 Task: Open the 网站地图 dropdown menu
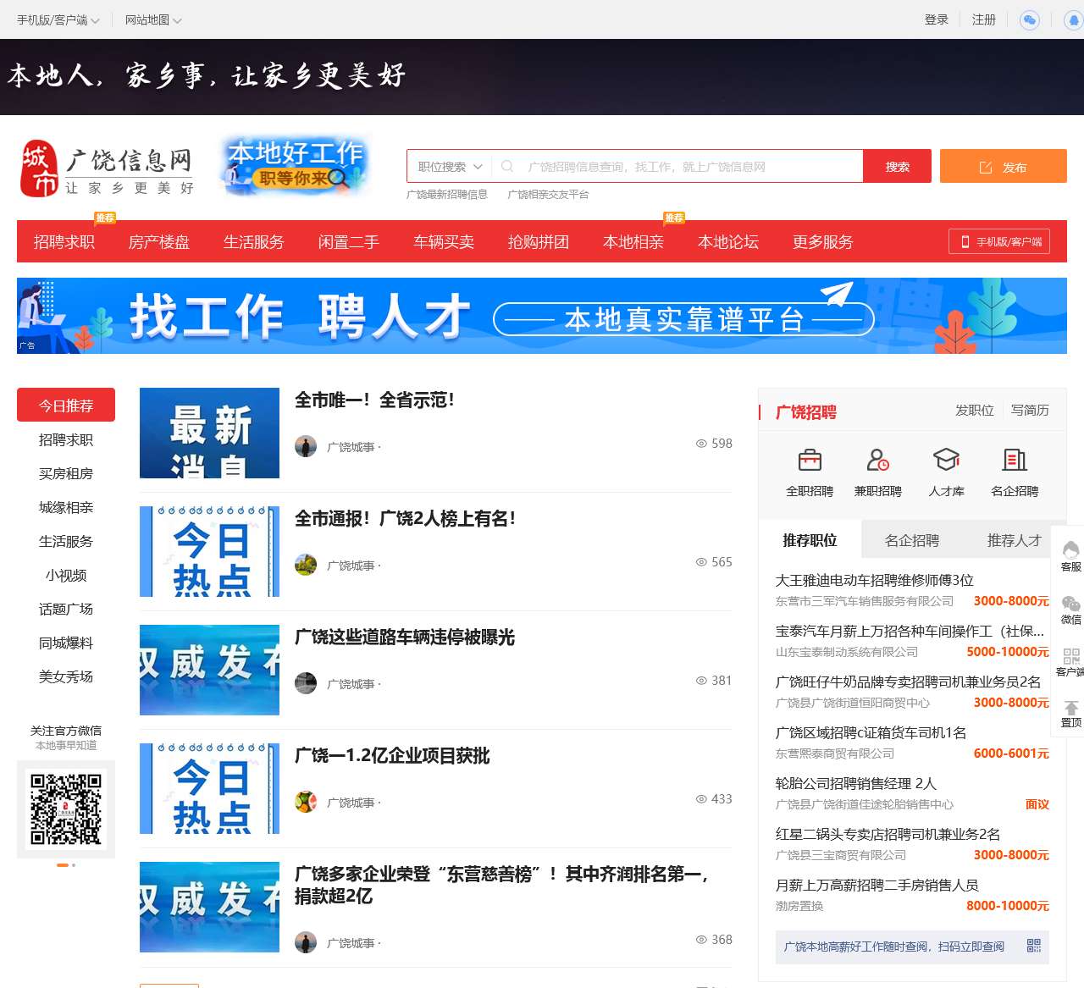[152, 19]
